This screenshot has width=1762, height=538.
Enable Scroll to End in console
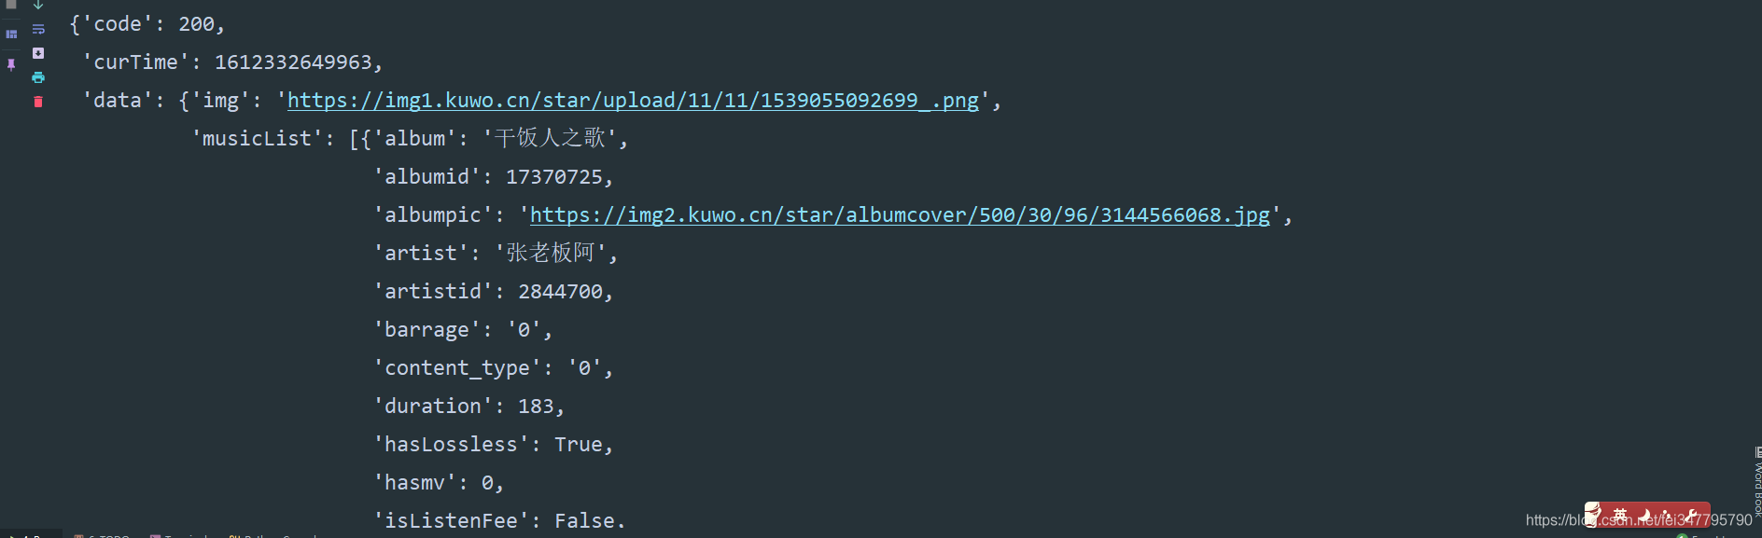tap(38, 52)
